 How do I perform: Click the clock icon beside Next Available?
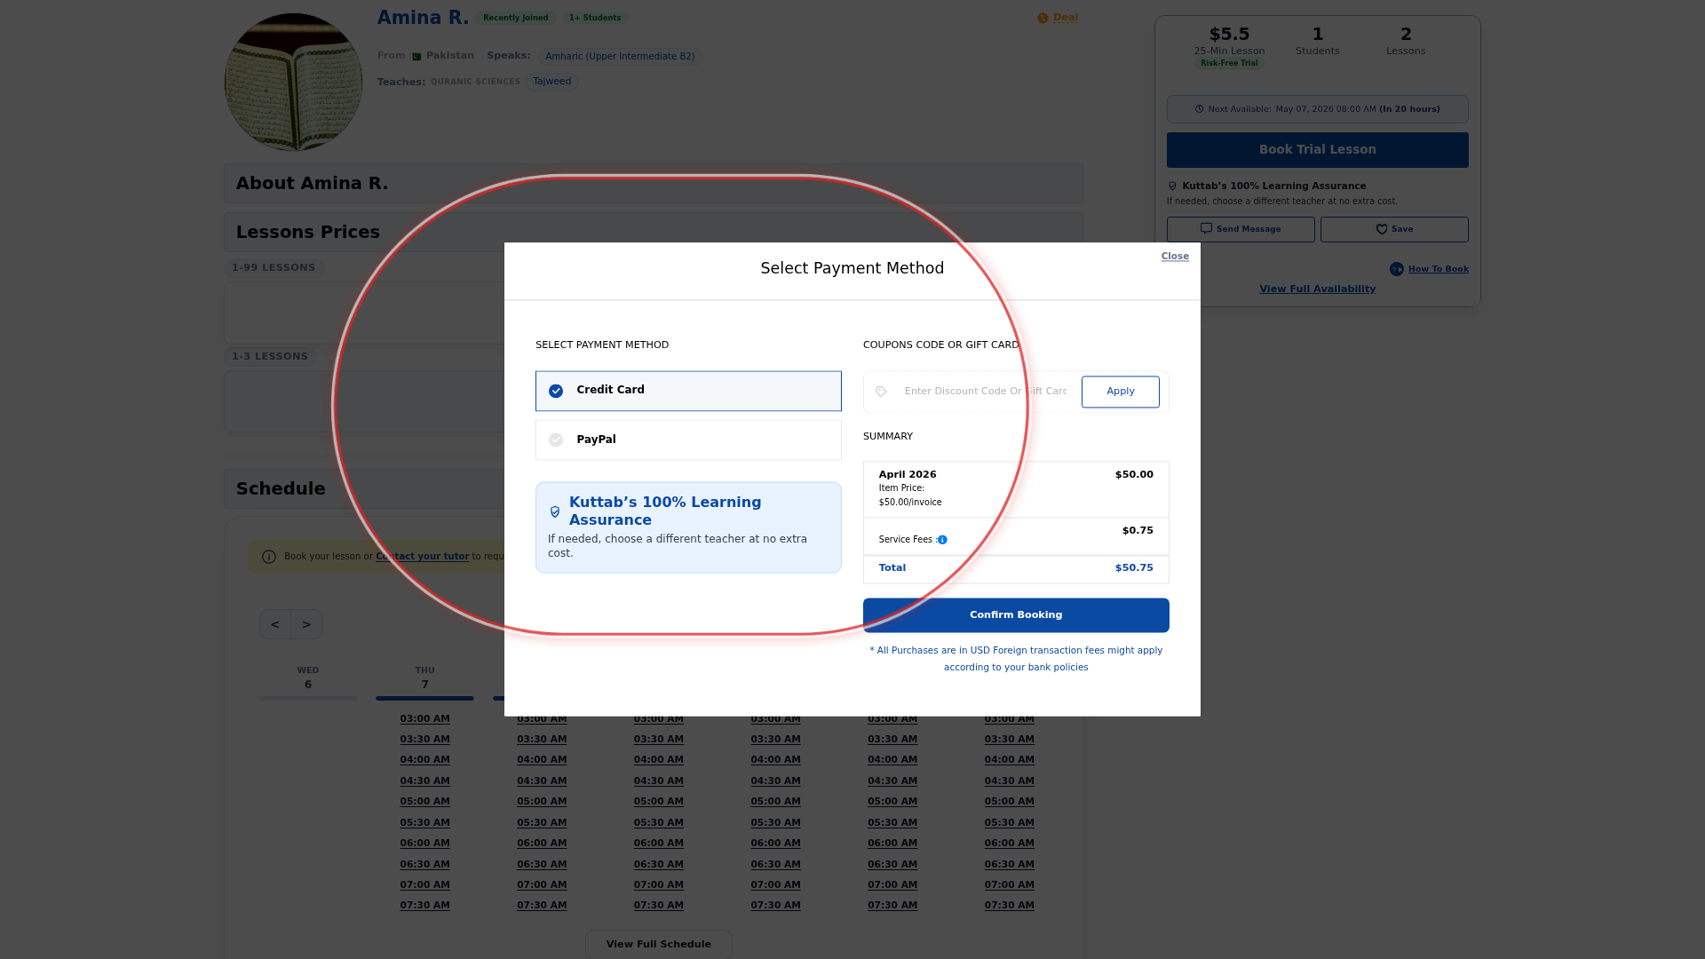tap(1199, 109)
